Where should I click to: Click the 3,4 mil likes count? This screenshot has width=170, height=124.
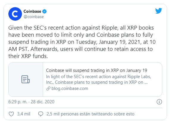tap(24, 114)
